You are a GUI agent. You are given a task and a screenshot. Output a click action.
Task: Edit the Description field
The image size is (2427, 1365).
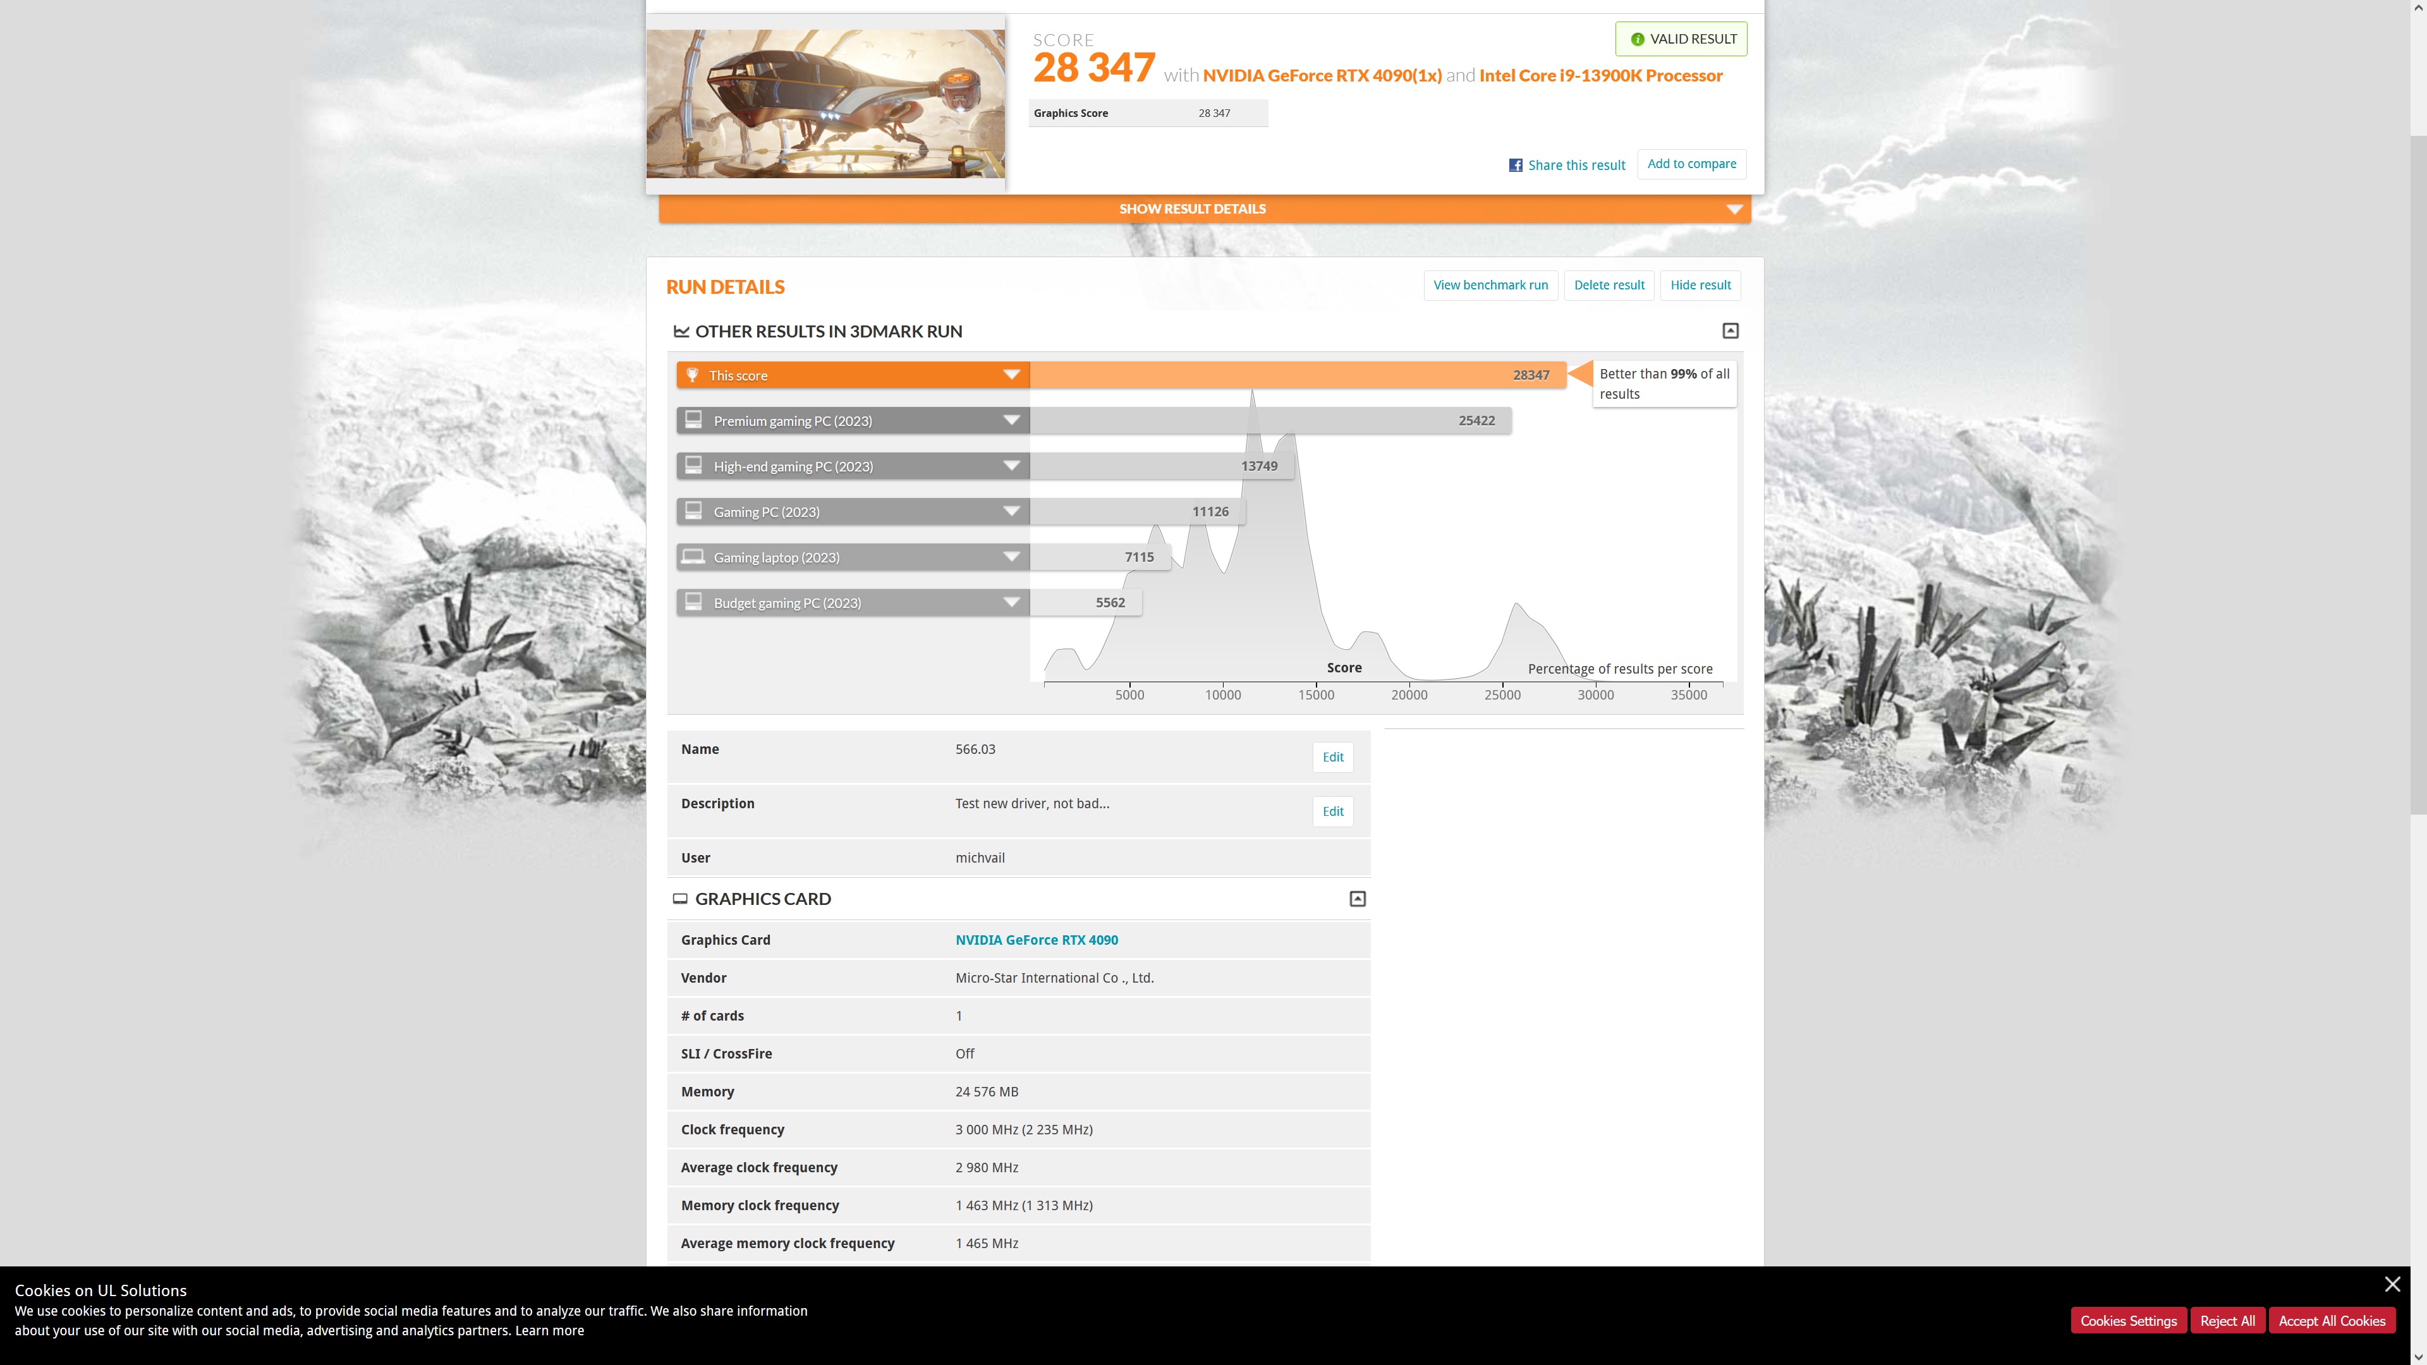click(1332, 811)
